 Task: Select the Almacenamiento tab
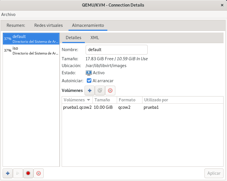(x=88, y=25)
